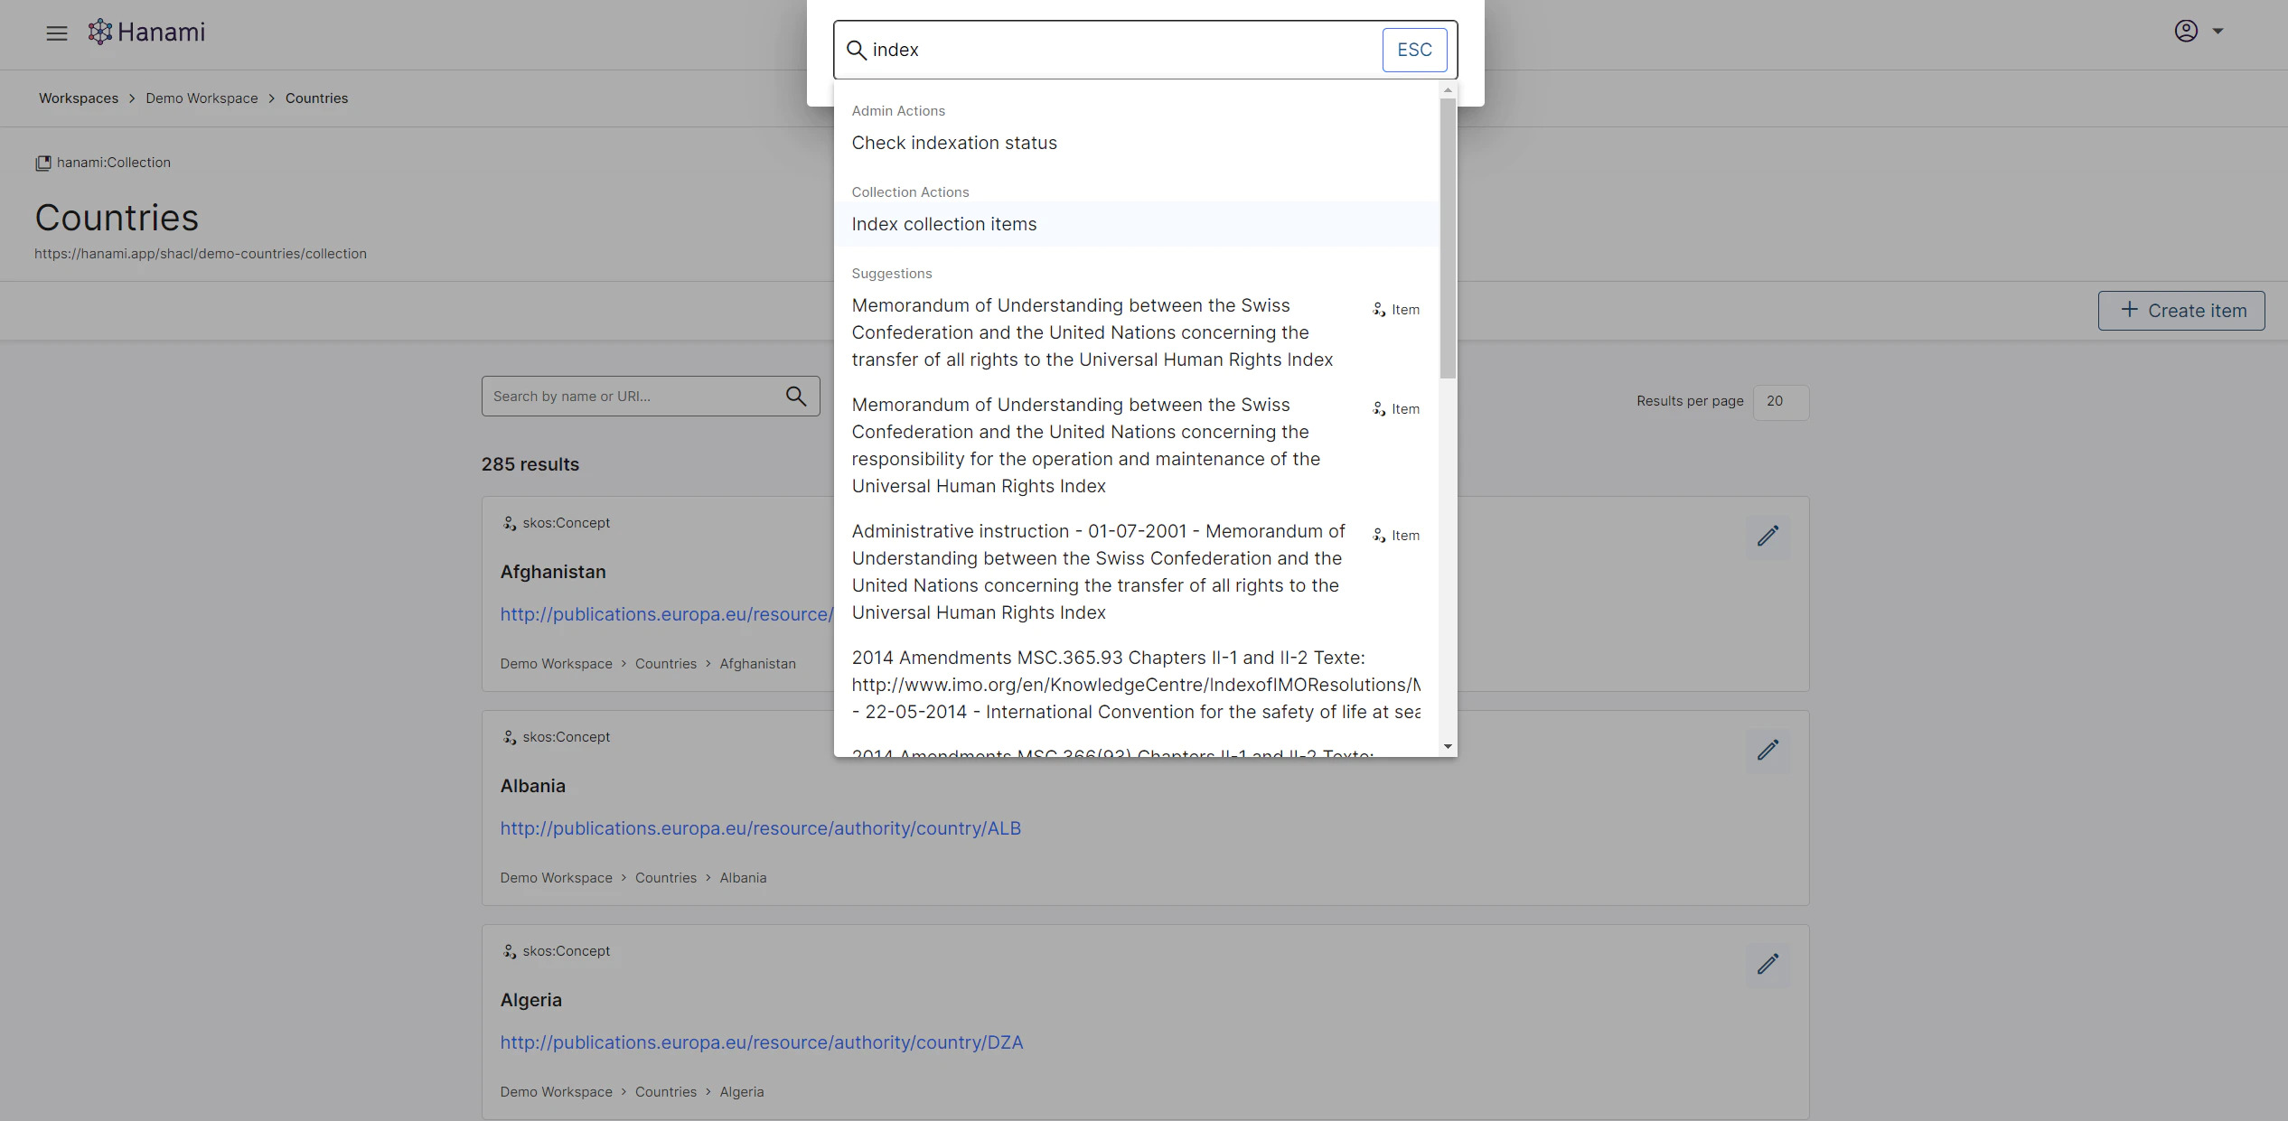The image size is (2288, 1121).
Task: Click the user account profile icon
Action: click(2186, 31)
